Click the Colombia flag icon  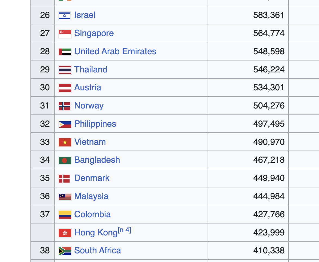pyautogui.click(x=65, y=215)
